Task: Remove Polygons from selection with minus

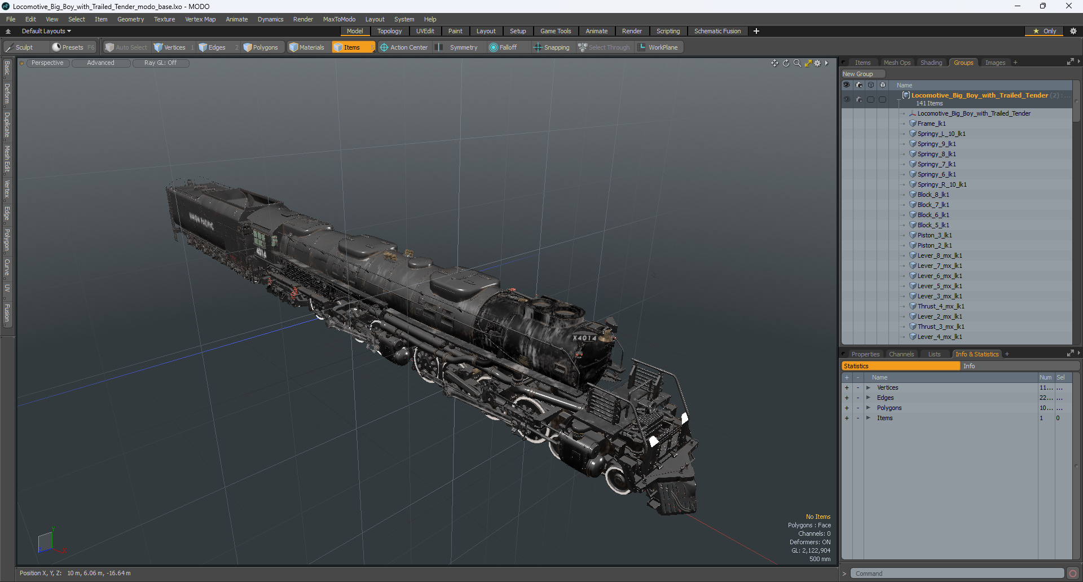Action: [x=858, y=408]
